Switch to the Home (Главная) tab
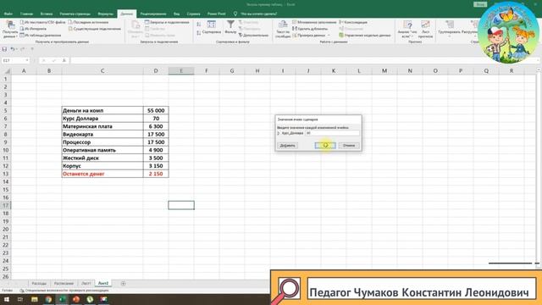The image size is (542, 305). pyautogui.click(x=26, y=14)
